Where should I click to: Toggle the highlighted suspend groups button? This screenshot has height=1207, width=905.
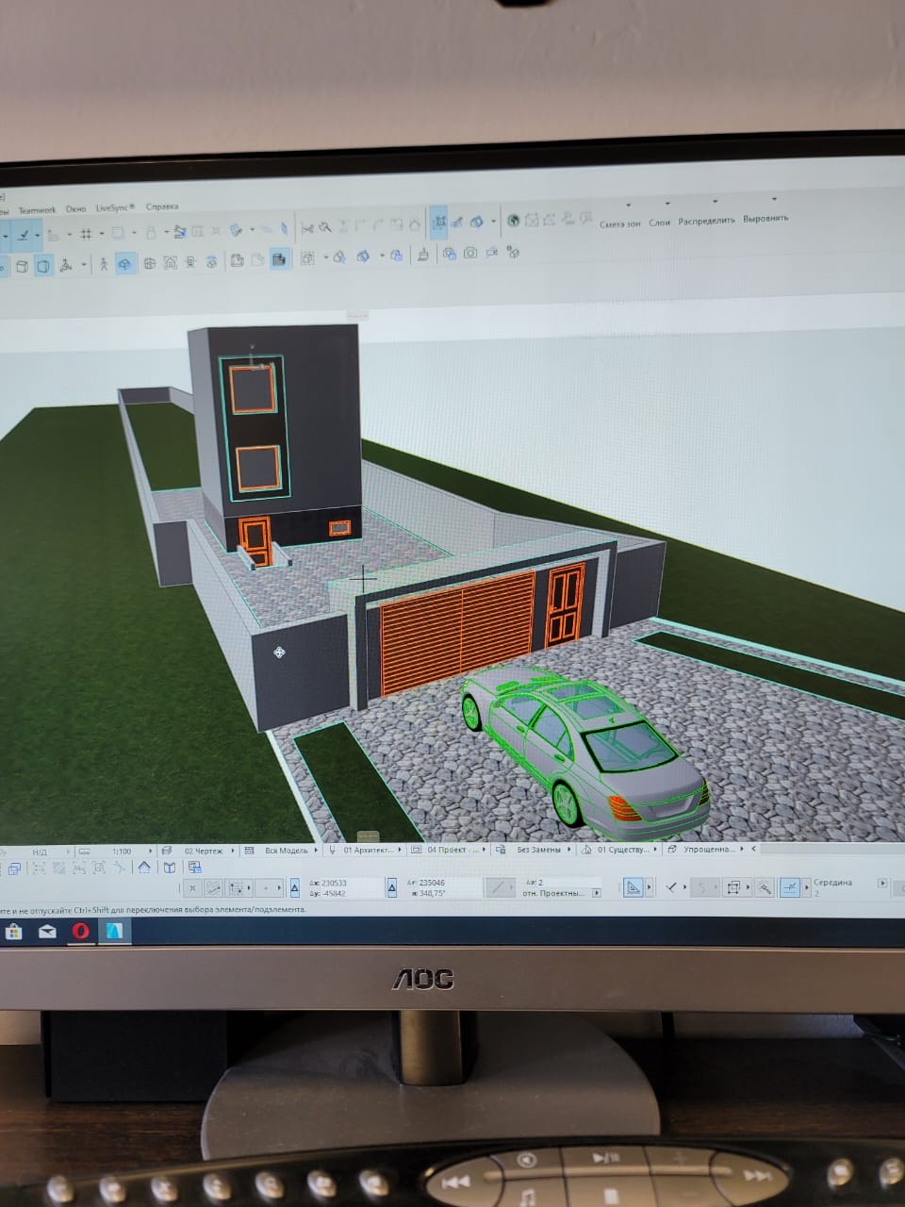pyautogui.click(x=439, y=223)
